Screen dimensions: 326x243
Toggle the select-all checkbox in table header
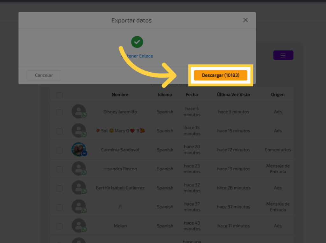pyautogui.click(x=60, y=95)
